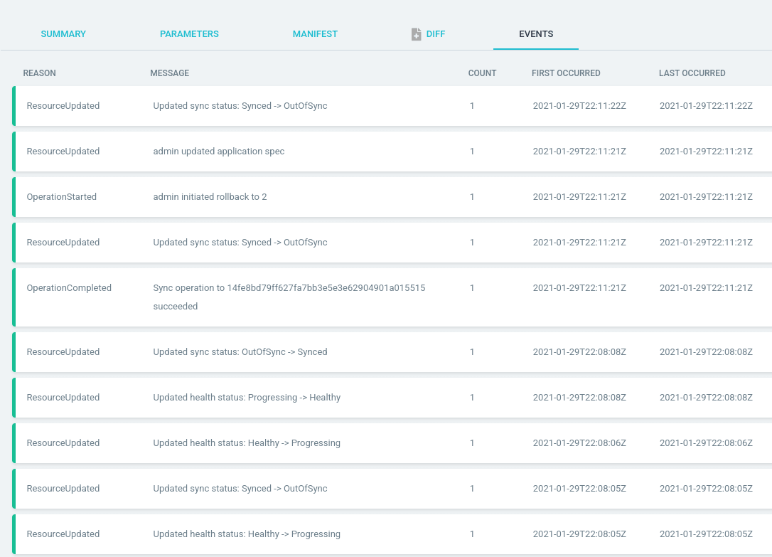Switch to the Parameters tab
This screenshot has width=772, height=557.
(x=189, y=34)
